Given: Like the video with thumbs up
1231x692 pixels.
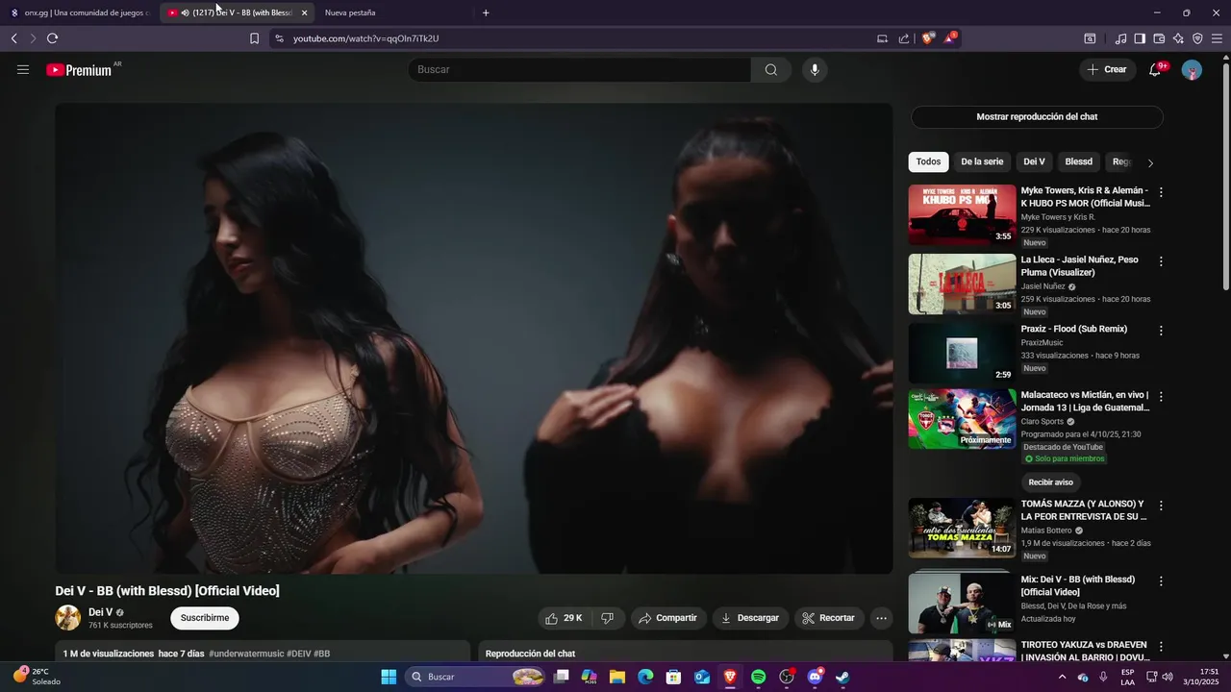Looking at the screenshot, I should click(564, 618).
